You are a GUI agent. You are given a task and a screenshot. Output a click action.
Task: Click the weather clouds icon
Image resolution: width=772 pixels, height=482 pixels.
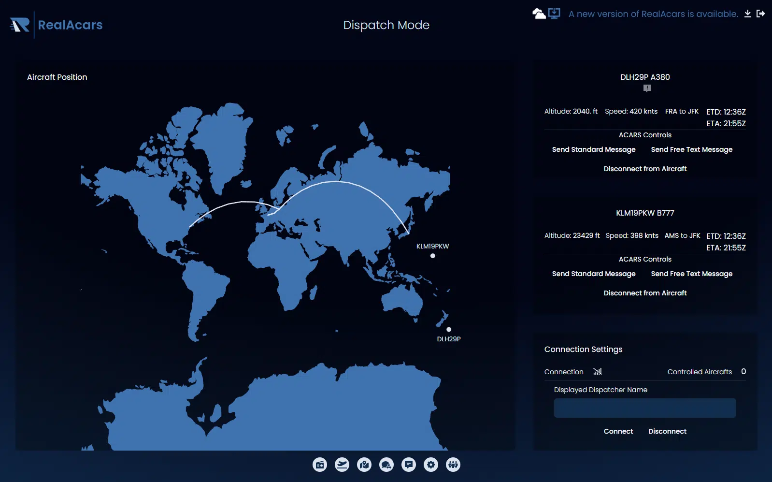coord(539,14)
